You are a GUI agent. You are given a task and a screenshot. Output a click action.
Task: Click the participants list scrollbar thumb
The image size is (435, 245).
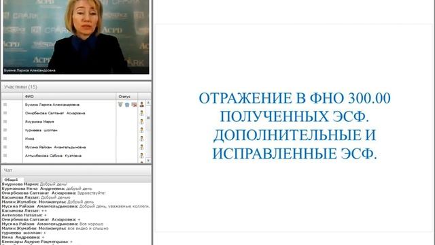pos(148,118)
